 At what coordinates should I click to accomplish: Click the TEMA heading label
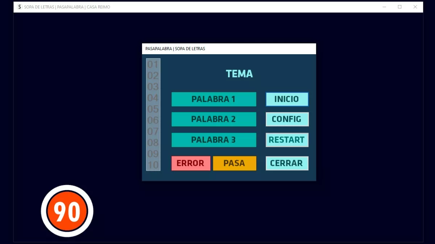pos(239,74)
